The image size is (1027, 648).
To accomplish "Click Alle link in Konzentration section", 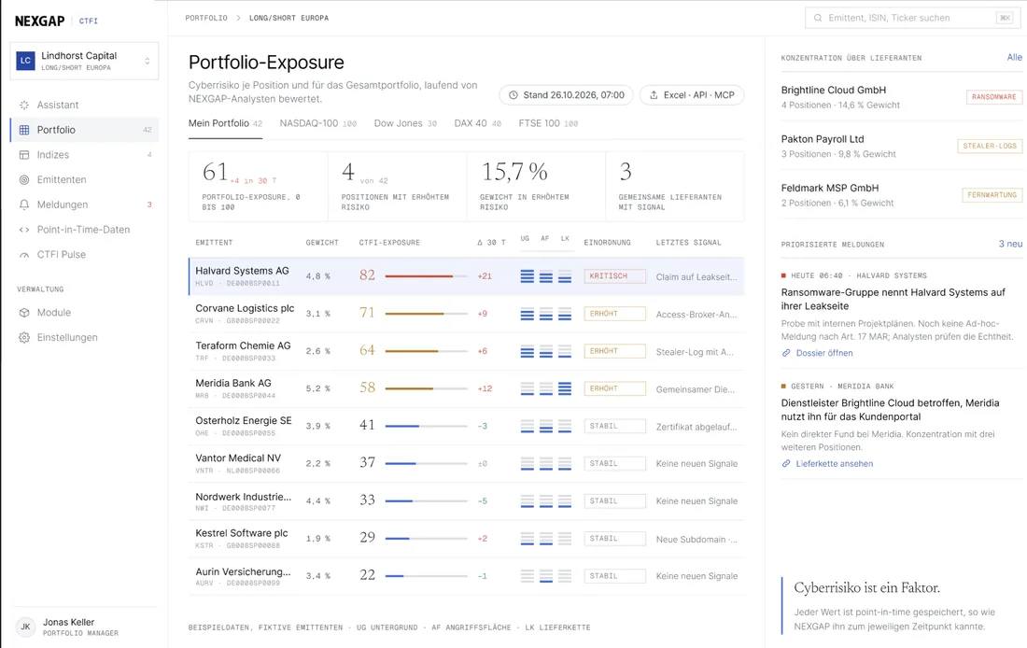I will tap(1015, 58).
